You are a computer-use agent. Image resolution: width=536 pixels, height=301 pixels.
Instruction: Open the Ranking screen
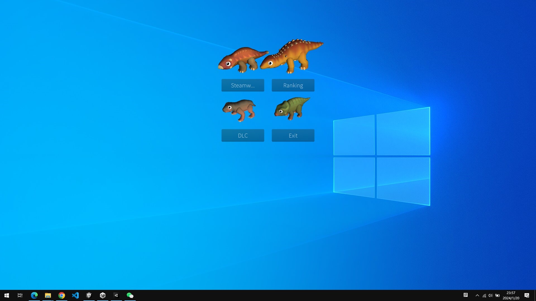point(293,85)
